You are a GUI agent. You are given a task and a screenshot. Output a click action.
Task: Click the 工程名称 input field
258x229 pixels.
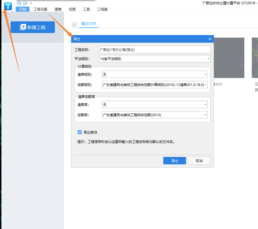pyautogui.click(x=155, y=50)
